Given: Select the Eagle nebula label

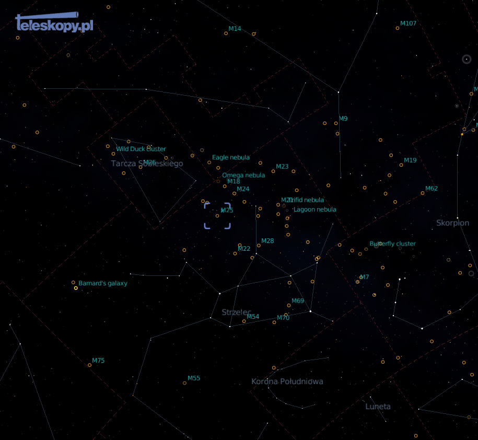Looking at the screenshot, I should click(x=230, y=157).
